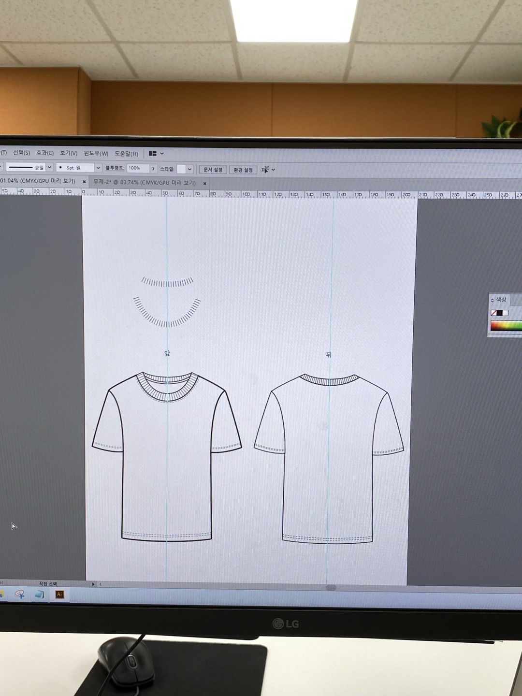This screenshot has width=522, height=696.
Task: Pick the white swatch in the 색상 panel
Action: pyautogui.click(x=505, y=313)
